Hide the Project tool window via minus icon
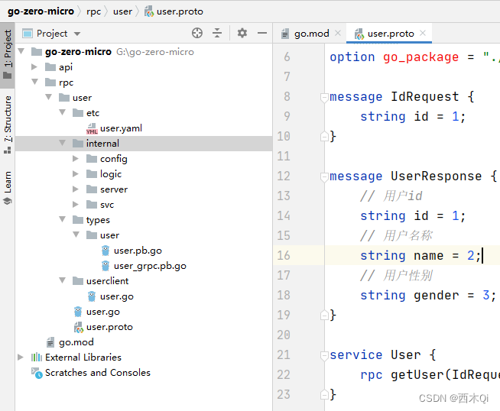This screenshot has width=500, height=411. pos(262,33)
